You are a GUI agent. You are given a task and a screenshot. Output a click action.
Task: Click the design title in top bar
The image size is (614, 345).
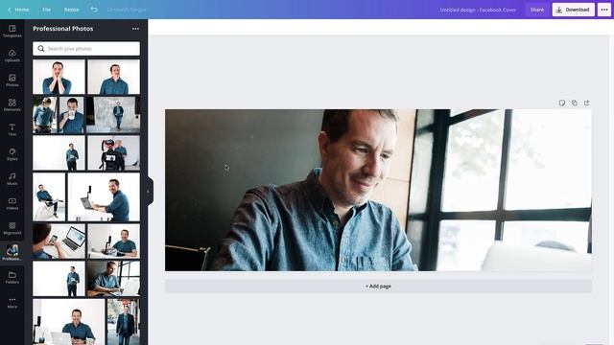point(478,10)
